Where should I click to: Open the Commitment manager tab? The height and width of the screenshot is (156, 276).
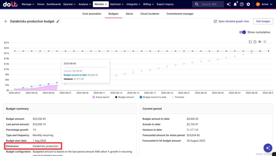tap(180, 14)
